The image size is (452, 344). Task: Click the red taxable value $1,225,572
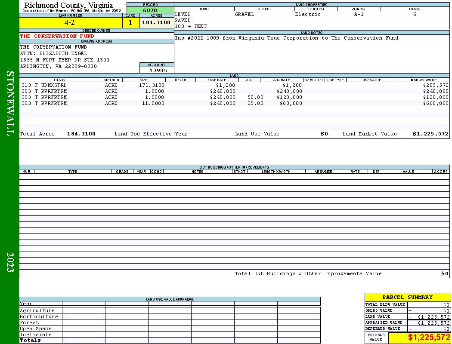click(x=429, y=338)
